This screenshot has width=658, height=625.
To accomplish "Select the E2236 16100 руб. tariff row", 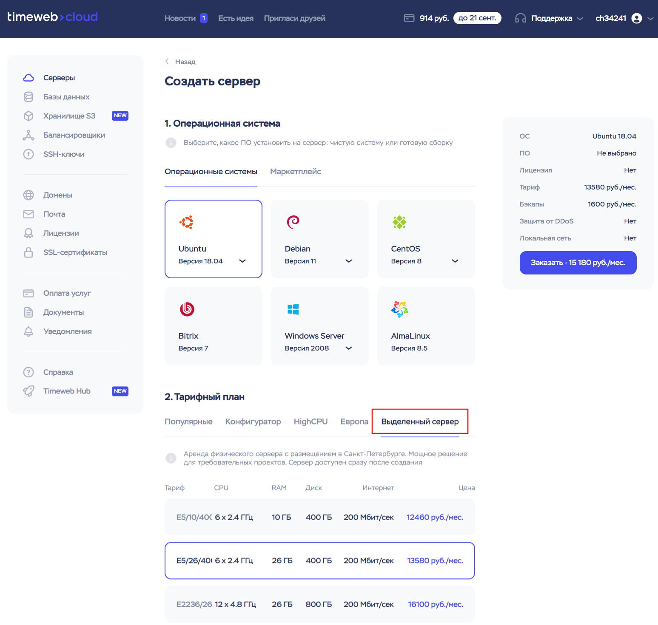I will 319,604.
